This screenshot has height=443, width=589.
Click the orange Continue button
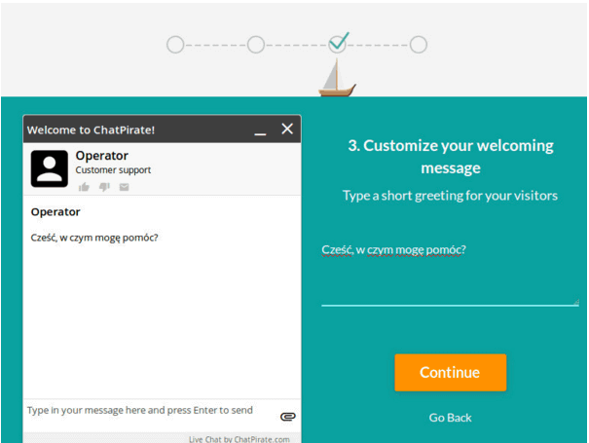point(451,372)
